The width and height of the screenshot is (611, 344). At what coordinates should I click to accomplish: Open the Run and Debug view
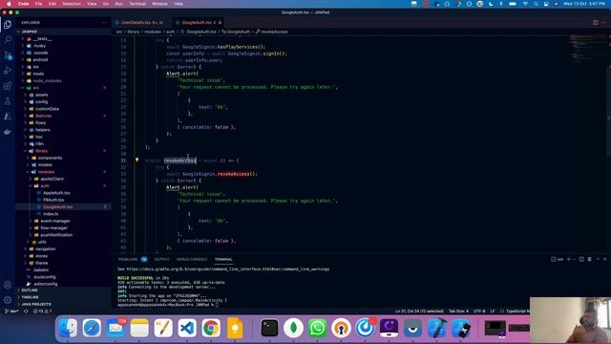[8, 71]
